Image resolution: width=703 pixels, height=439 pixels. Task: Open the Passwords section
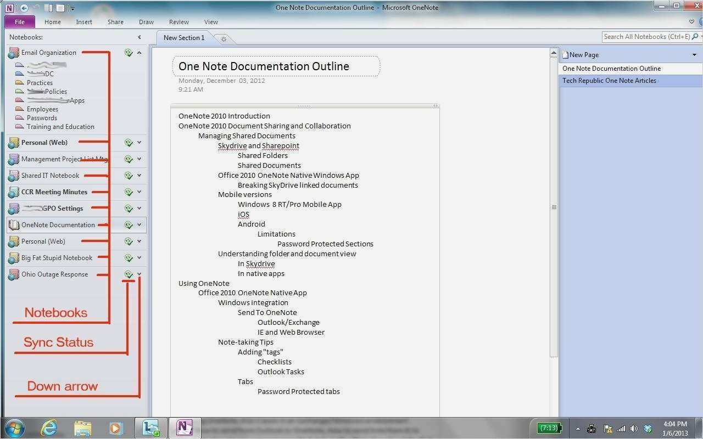coord(42,118)
